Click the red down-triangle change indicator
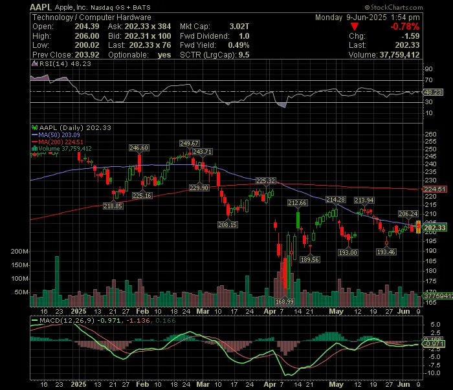The width and height of the screenshot is (453, 390). pyautogui.click(x=355, y=27)
